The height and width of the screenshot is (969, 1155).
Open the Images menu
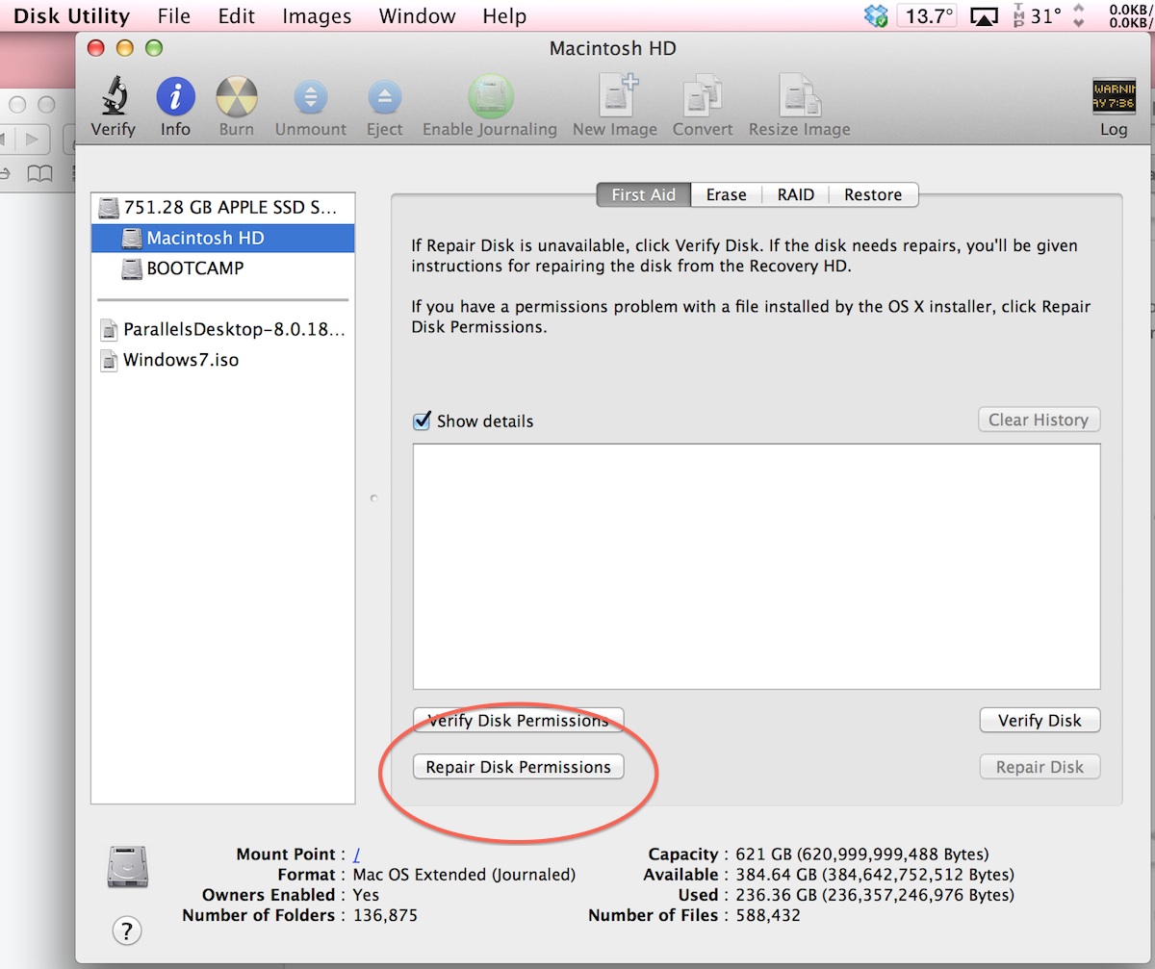tap(317, 16)
